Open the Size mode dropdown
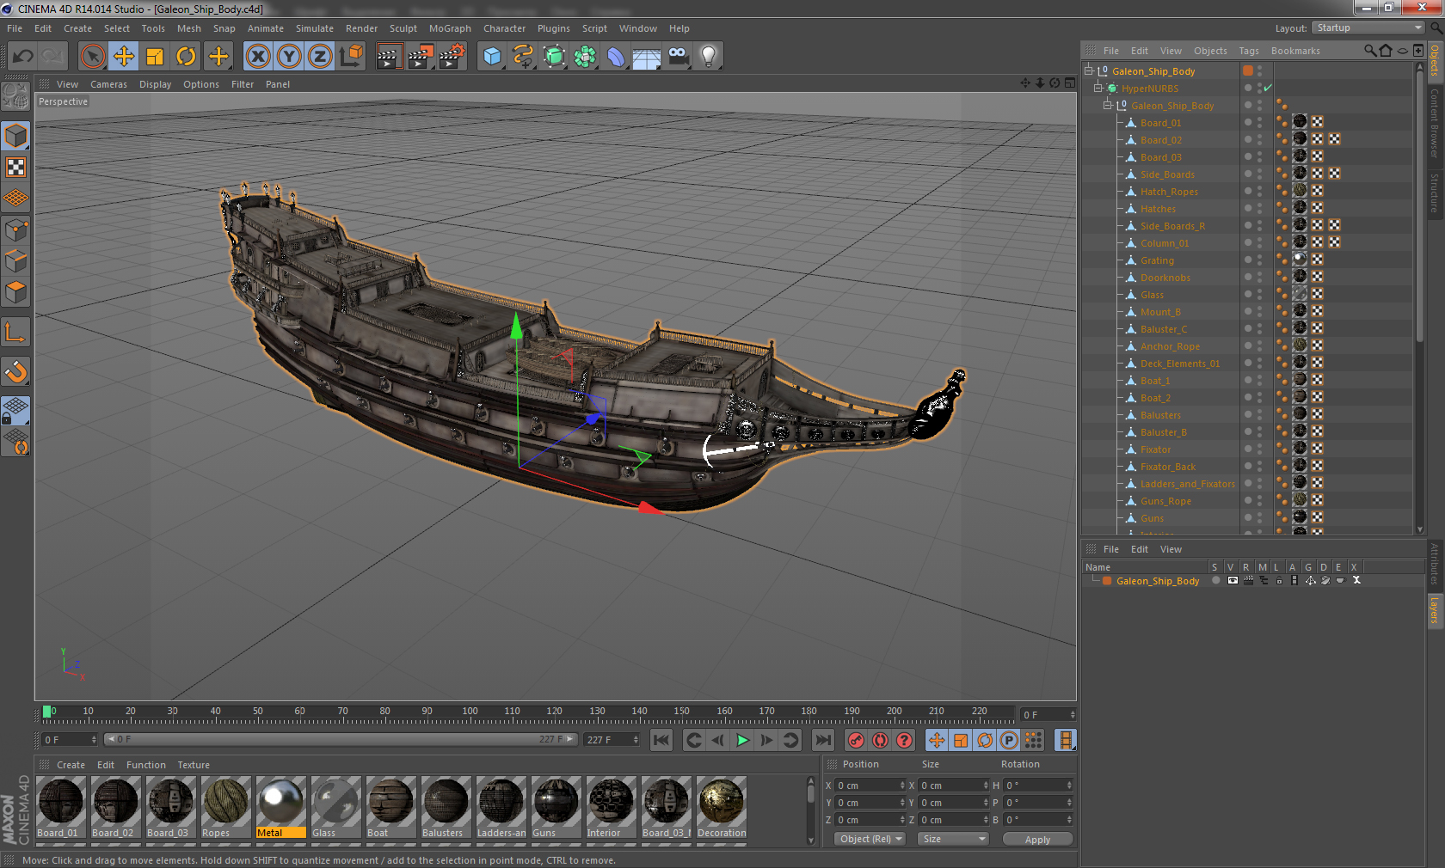Image resolution: width=1445 pixels, height=868 pixels. [x=952, y=839]
